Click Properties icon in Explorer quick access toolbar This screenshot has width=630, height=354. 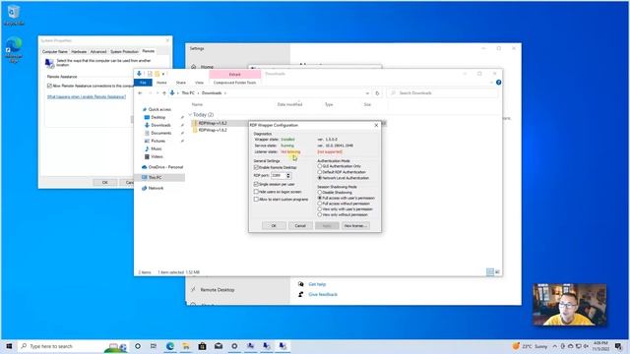pyautogui.click(x=150, y=74)
